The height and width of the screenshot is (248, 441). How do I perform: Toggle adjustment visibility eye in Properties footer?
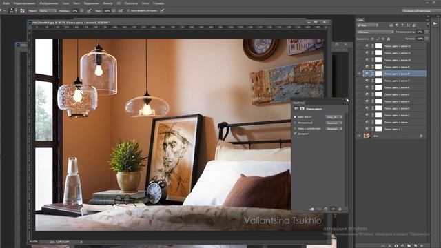(333, 209)
